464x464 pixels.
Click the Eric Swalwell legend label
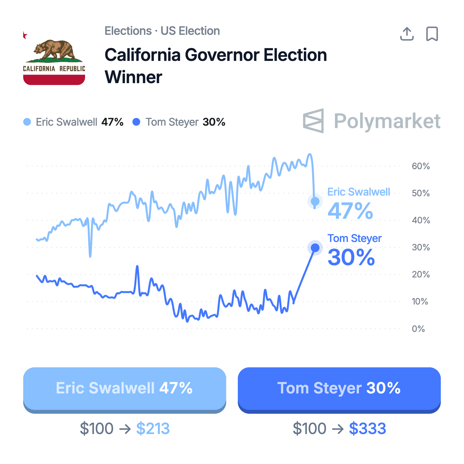[66, 122]
